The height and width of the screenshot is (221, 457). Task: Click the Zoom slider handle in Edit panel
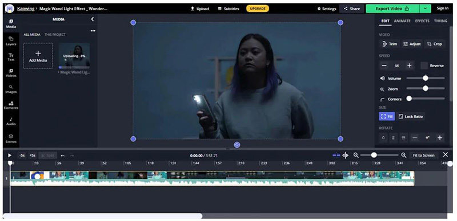click(426, 88)
